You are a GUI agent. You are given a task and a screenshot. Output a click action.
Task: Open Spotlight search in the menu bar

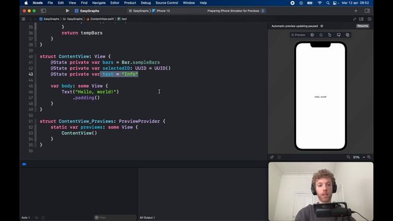[328, 3]
